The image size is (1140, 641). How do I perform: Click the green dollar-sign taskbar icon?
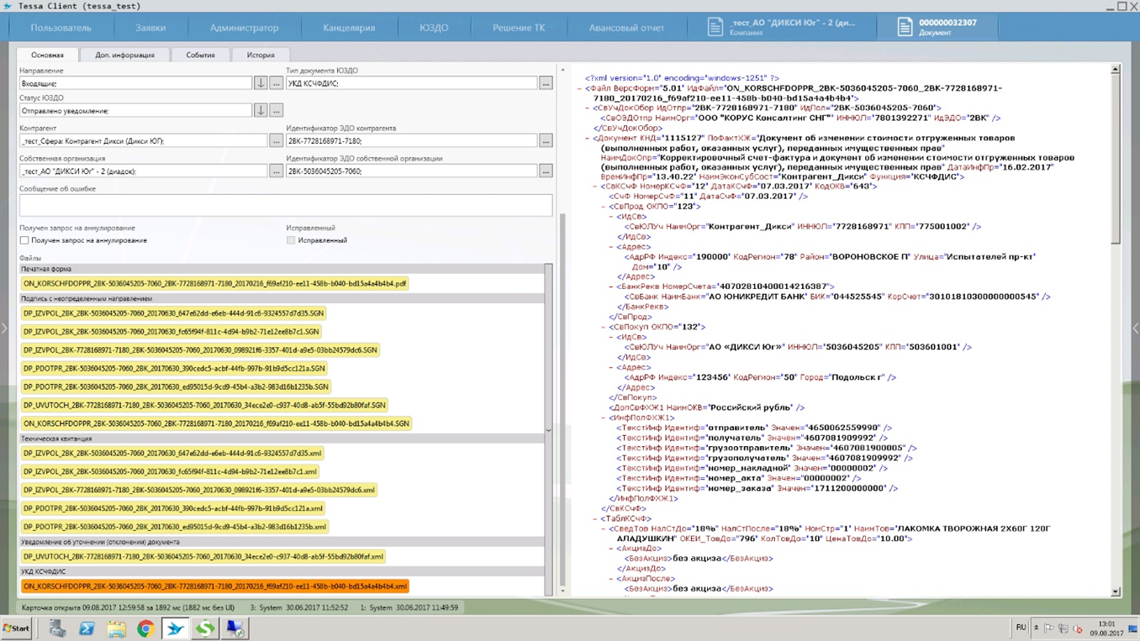coord(205,628)
